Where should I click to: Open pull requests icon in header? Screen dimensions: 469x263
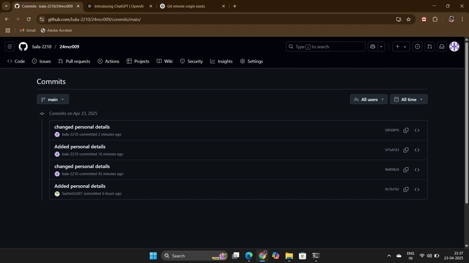tap(430, 47)
